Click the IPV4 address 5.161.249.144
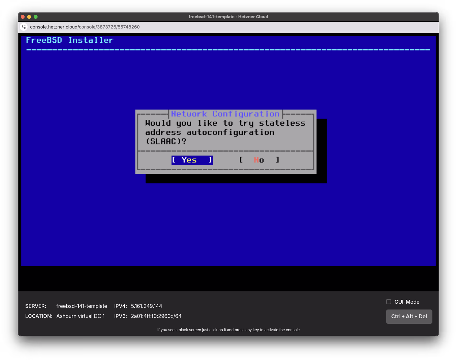457x360 pixels. [146, 306]
